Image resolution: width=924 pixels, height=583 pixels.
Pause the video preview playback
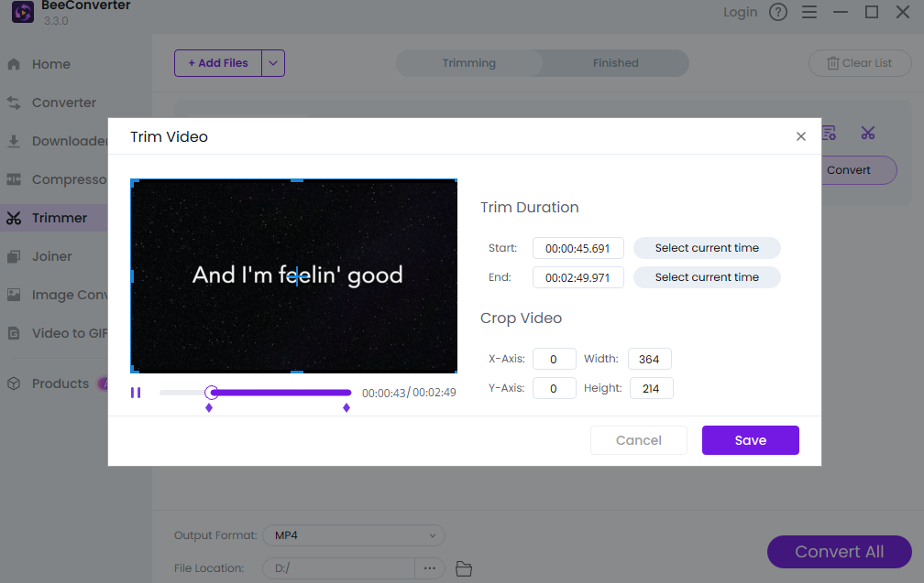(x=136, y=393)
